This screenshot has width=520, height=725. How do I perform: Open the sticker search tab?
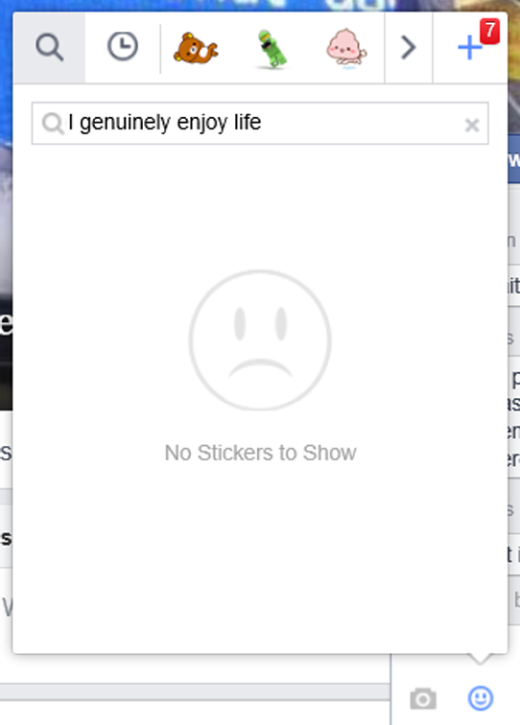(49, 48)
